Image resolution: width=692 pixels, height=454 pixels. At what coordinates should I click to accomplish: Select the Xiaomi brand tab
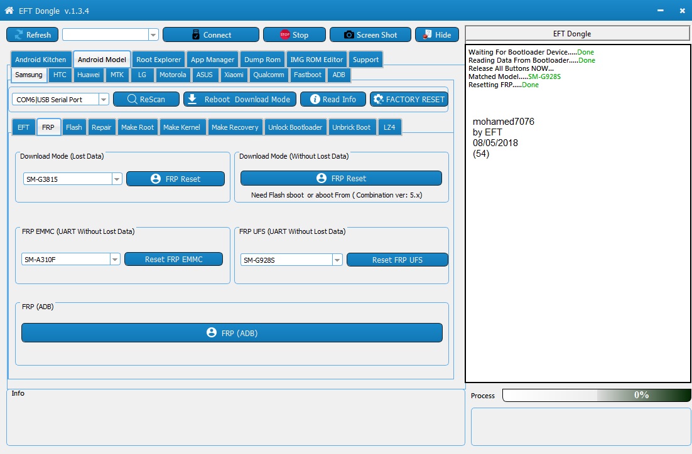[234, 75]
